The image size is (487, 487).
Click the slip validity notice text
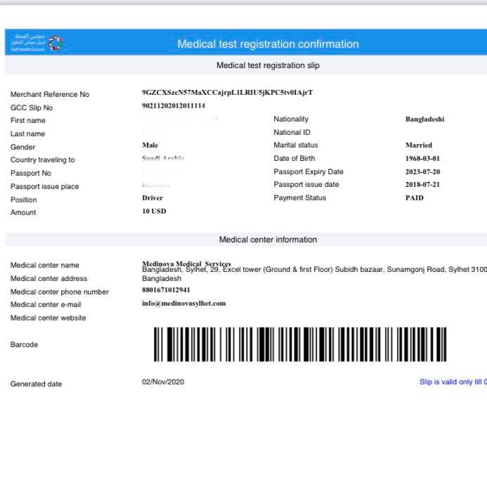pyautogui.click(x=453, y=382)
